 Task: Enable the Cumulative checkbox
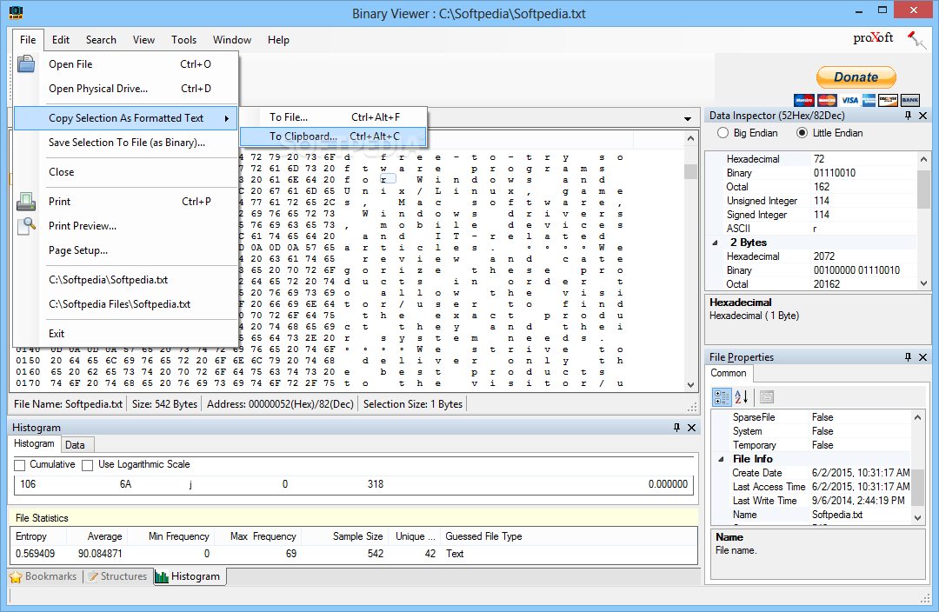pos(20,465)
